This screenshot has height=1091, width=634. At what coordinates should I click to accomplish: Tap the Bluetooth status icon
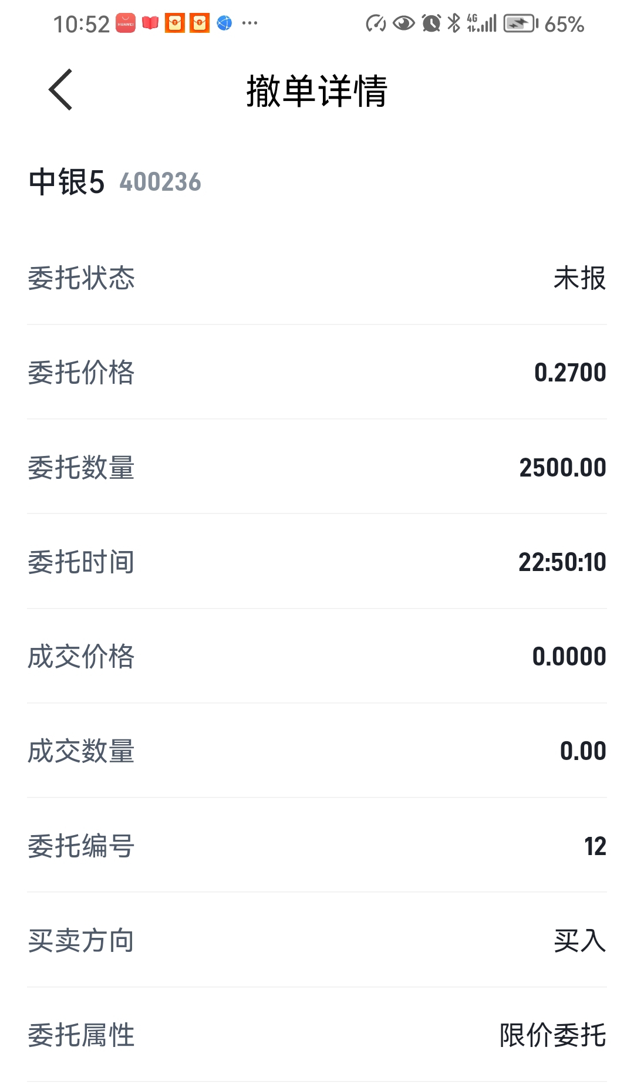pyautogui.click(x=454, y=23)
